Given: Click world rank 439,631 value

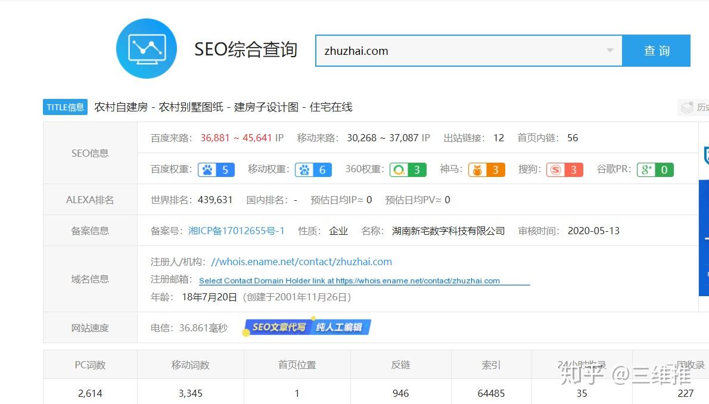Looking at the screenshot, I should pyautogui.click(x=215, y=200).
